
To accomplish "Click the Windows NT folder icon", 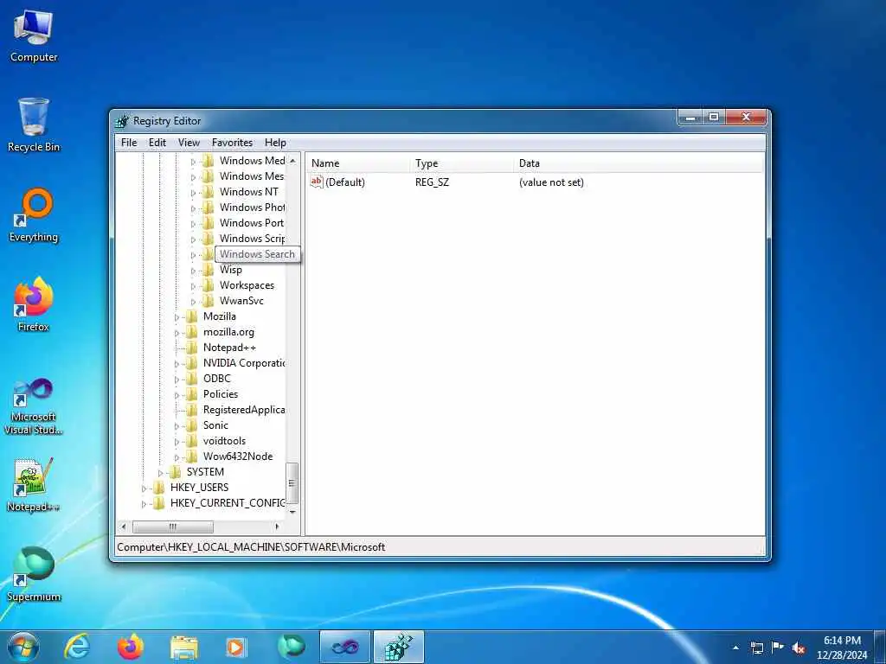I will 208,191.
